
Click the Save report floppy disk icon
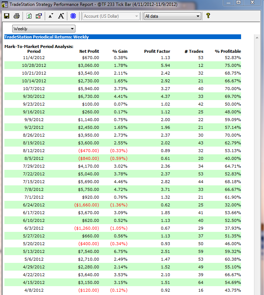[x=7, y=16]
